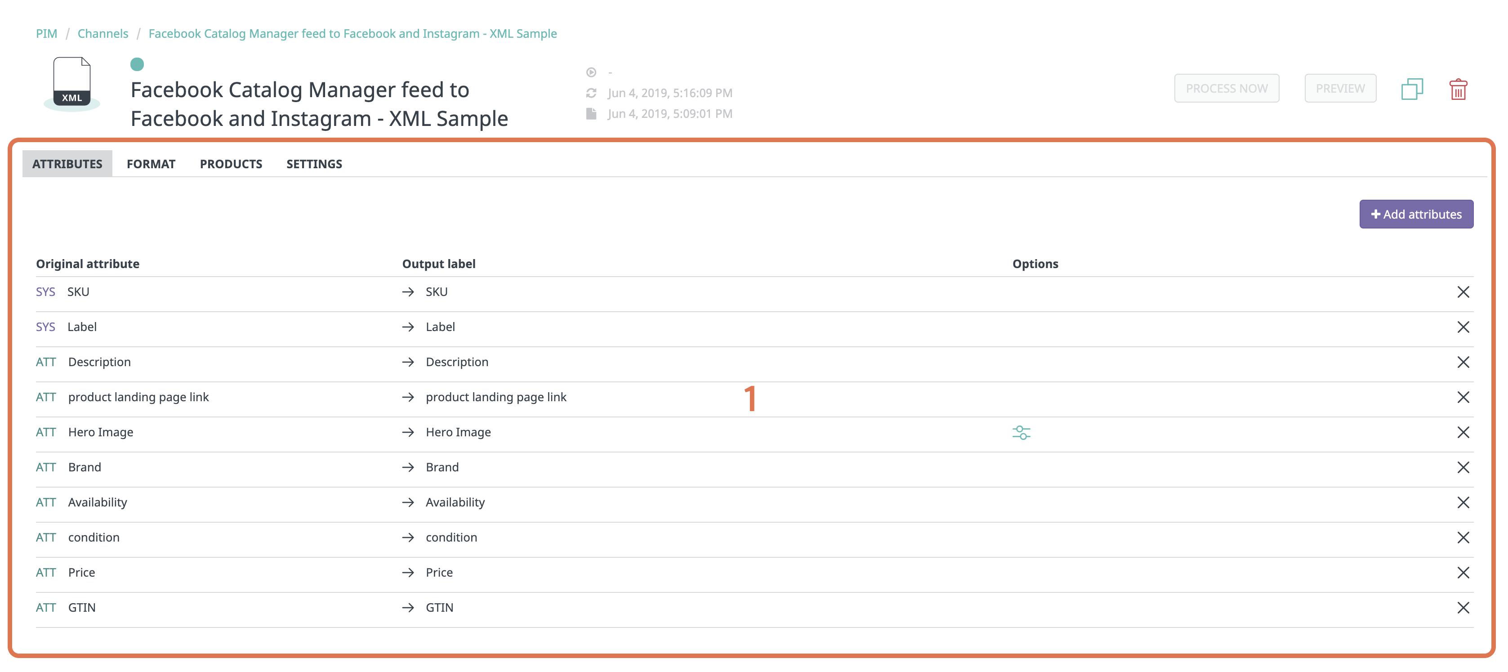Click the Original attribute column header

click(88, 264)
